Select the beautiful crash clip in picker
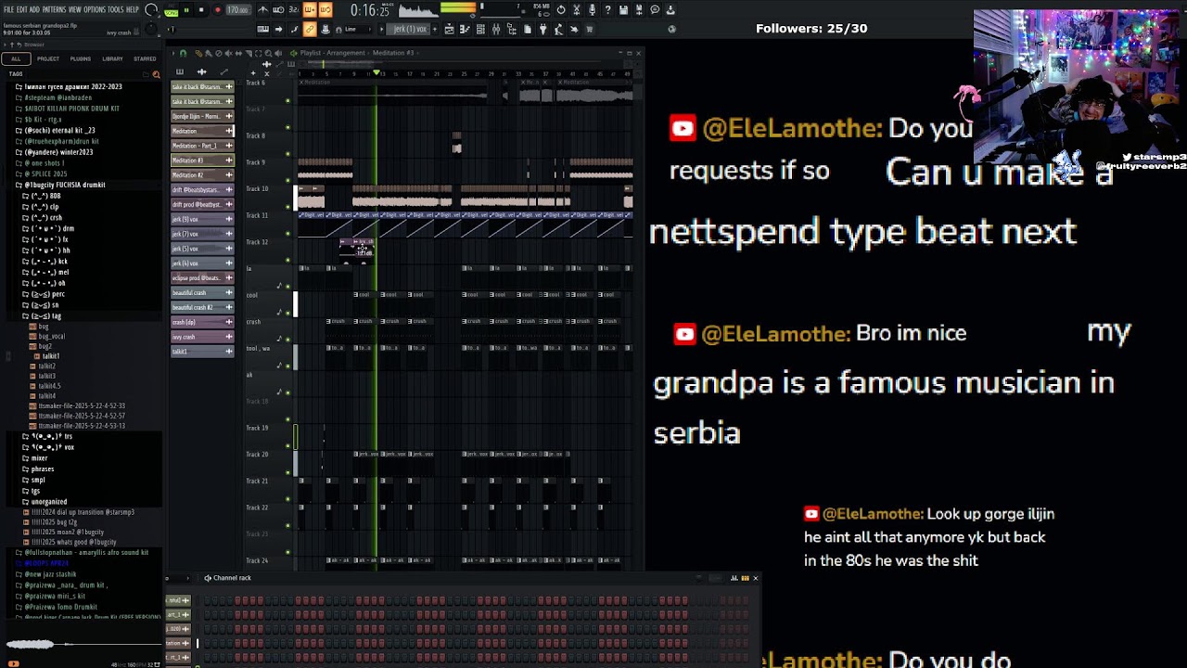Viewport: 1187px width, 668px height. (x=202, y=292)
